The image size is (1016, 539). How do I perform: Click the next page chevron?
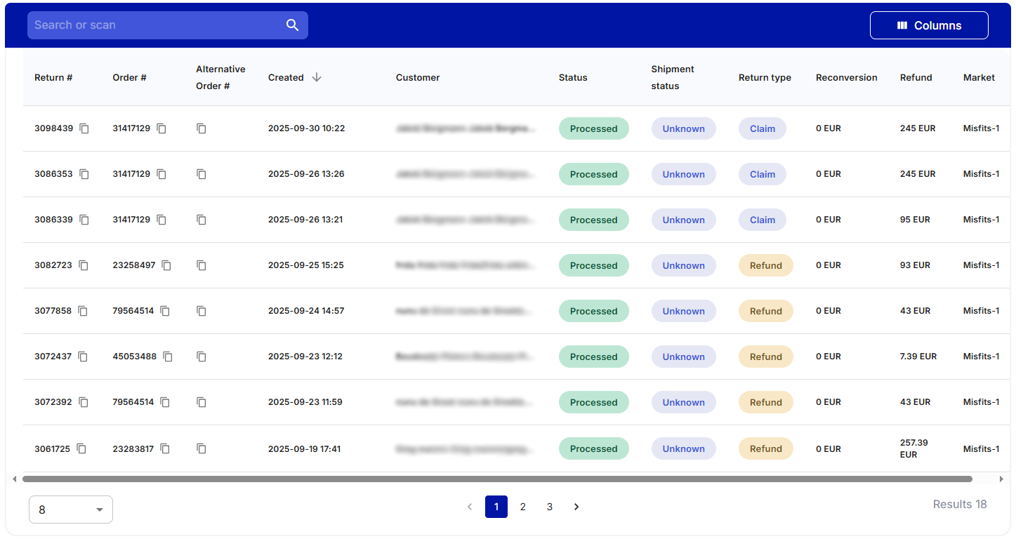coord(576,507)
